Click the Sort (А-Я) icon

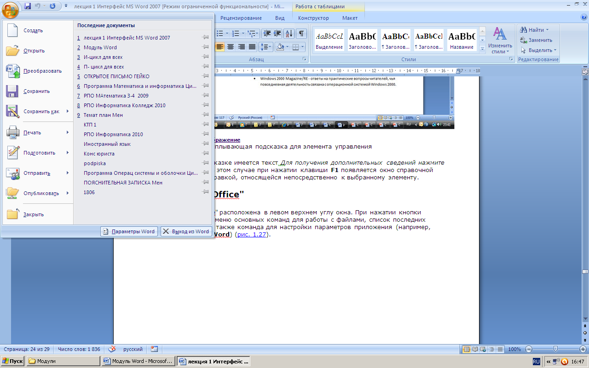(289, 34)
